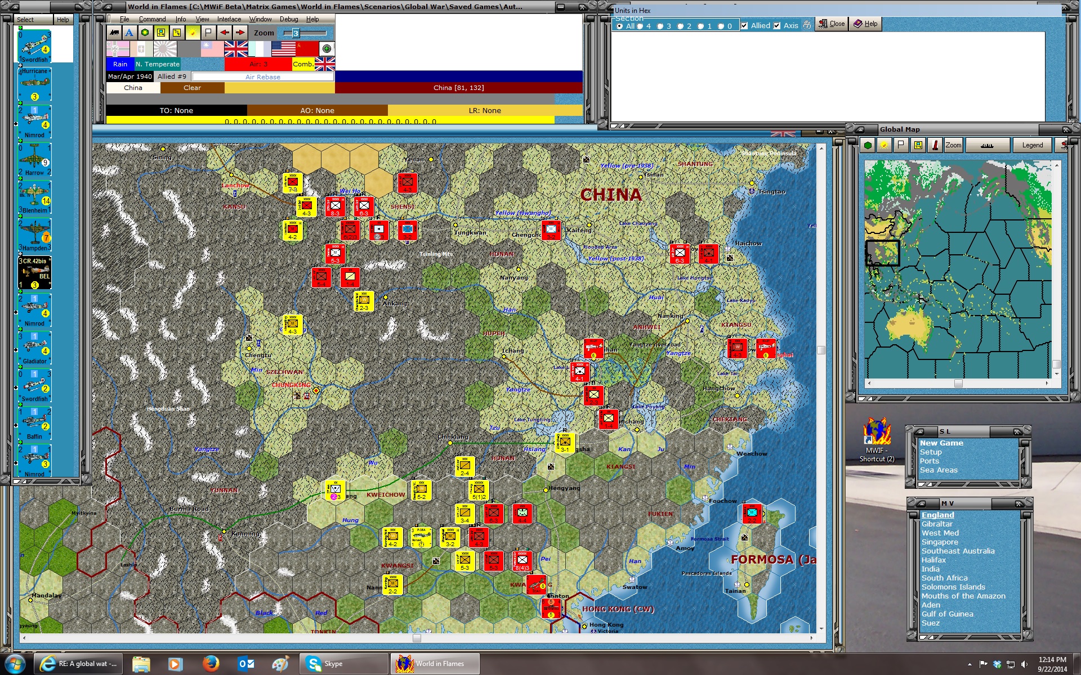This screenshot has height=675, width=1081.
Task: Select the "0" Section radio button
Action: [x=721, y=25]
